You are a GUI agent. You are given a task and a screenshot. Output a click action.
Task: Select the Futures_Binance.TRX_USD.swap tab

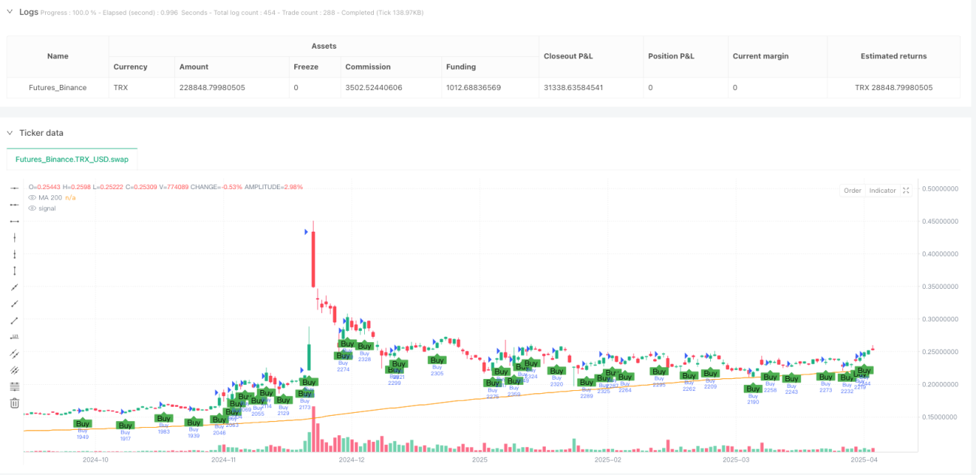(72, 159)
